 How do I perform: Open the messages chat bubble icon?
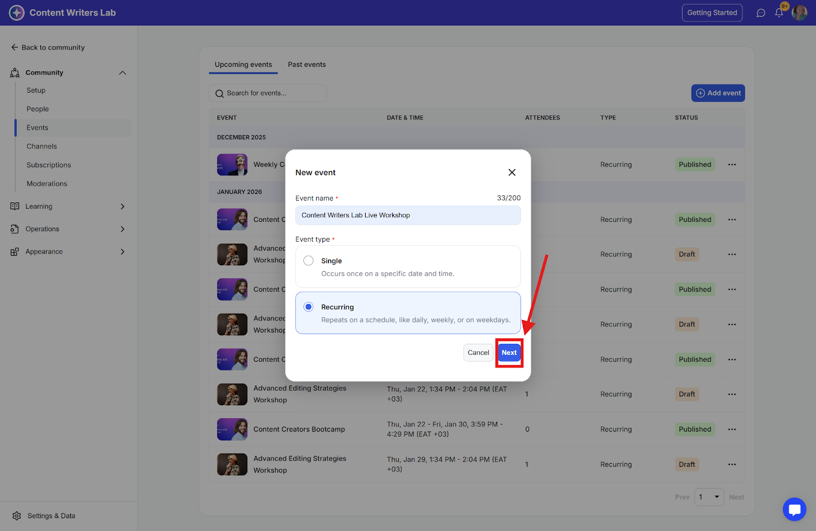click(x=760, y=13)
